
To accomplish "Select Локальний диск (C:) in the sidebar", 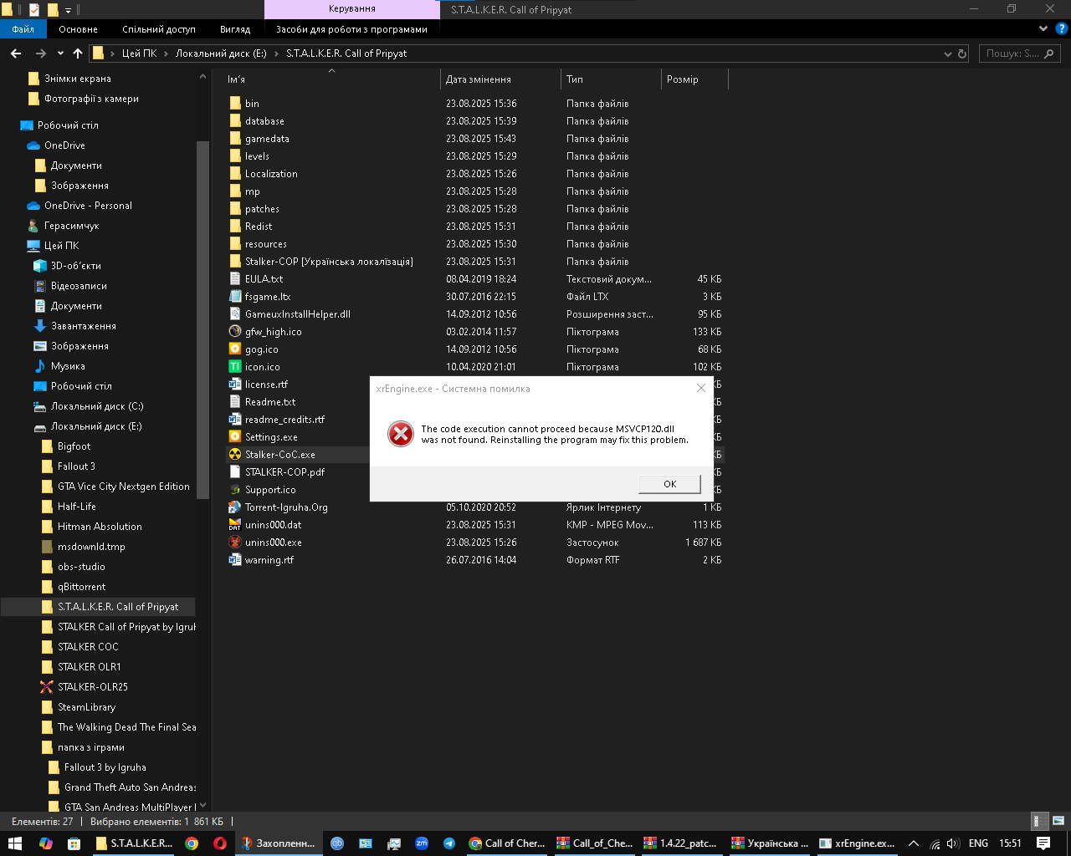I will 97,406.
